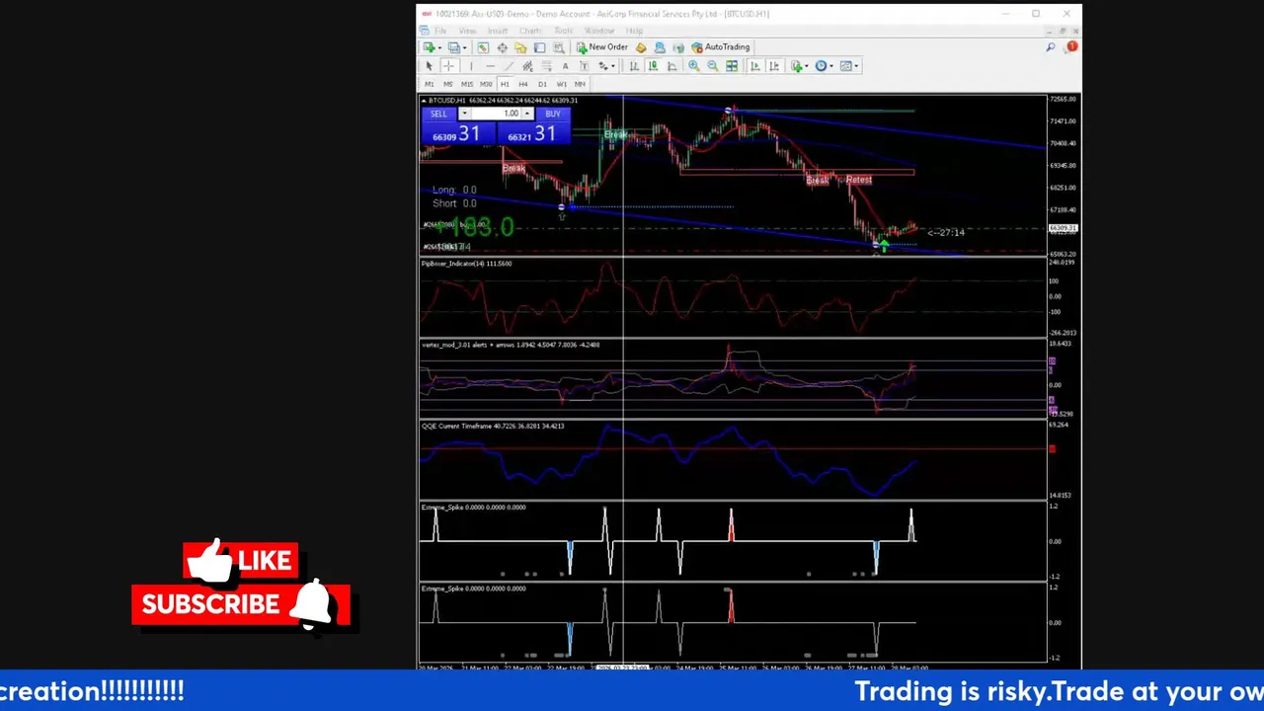Click the SELL one-click trading button
This screenshot has height=711, width=1264.
coord(438,114)
